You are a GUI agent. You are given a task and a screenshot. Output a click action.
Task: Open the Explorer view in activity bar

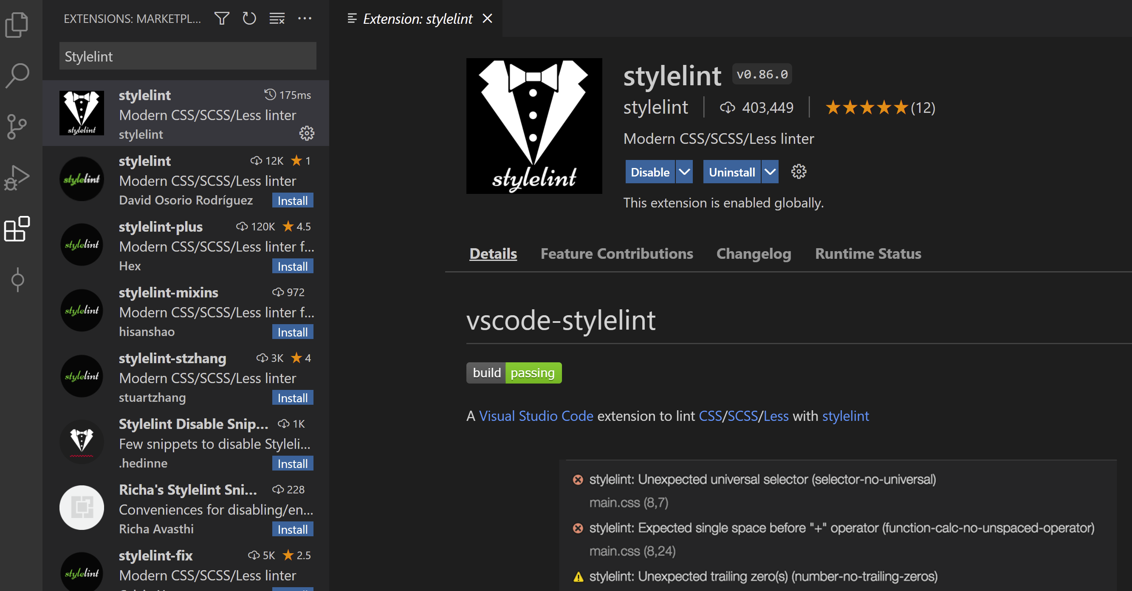[x=17, y=25]
